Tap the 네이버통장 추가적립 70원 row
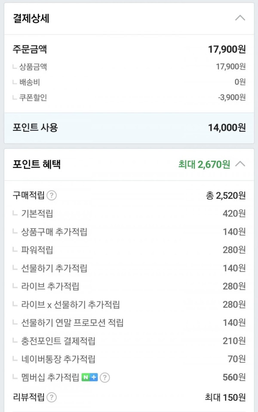This screenshot has height=412, width=258. pos(129,359)
